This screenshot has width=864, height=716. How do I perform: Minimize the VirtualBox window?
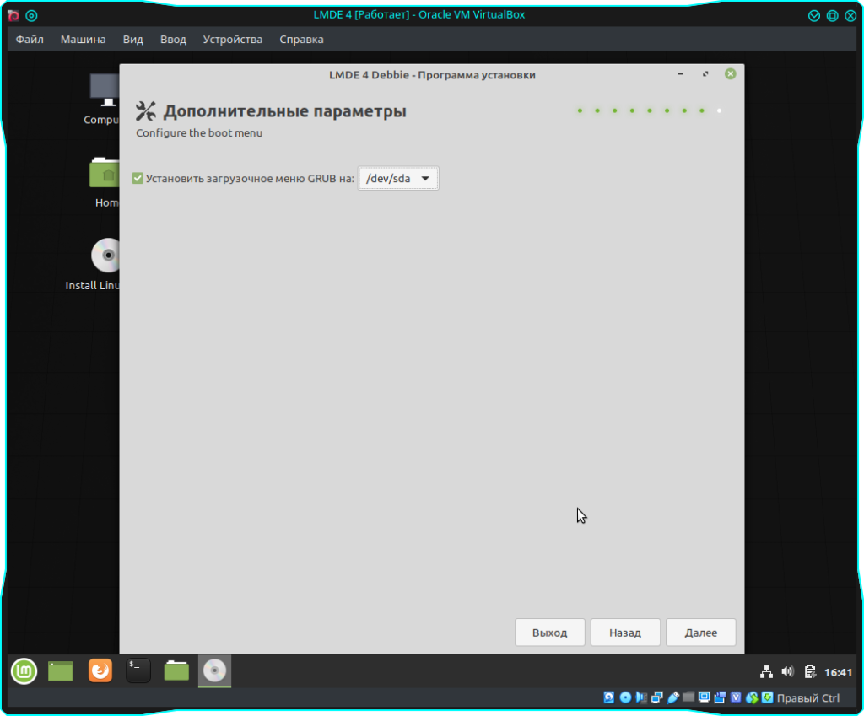tap(814, 15)
